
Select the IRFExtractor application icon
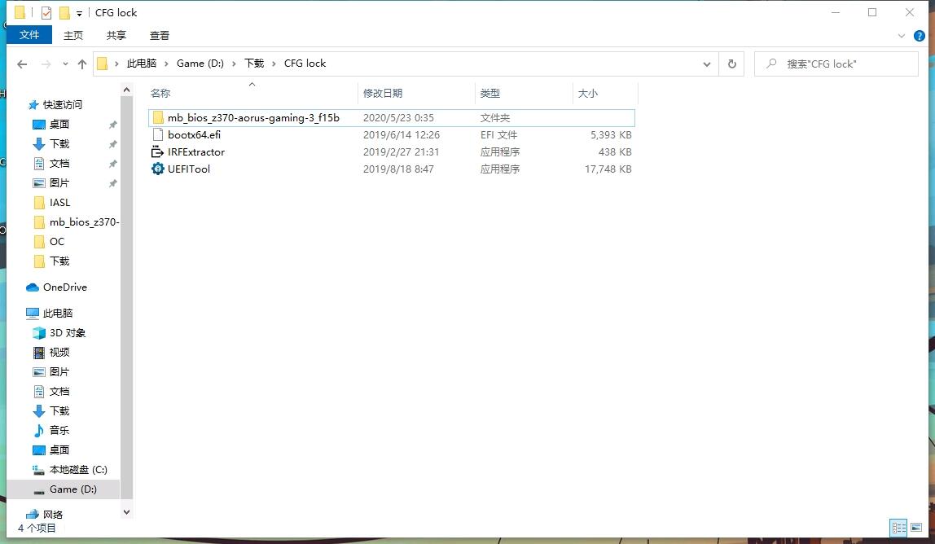click(x=157, y=151)
